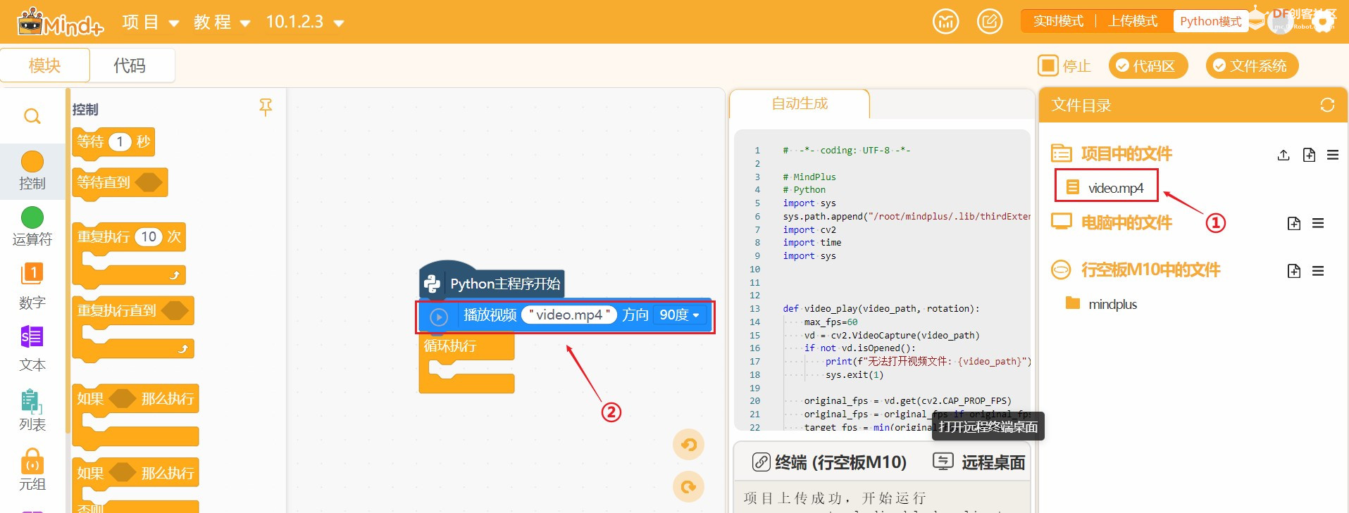This screenshot has height=513, width=1349.
Task: Click the search magnifier icon in sidebar
Action: [32, 116]
